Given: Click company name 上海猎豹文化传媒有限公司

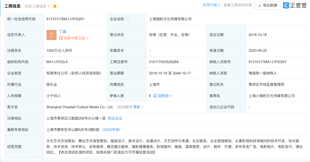Looking at the screenshot, I should pyautogui.click(x=170, y=19).
